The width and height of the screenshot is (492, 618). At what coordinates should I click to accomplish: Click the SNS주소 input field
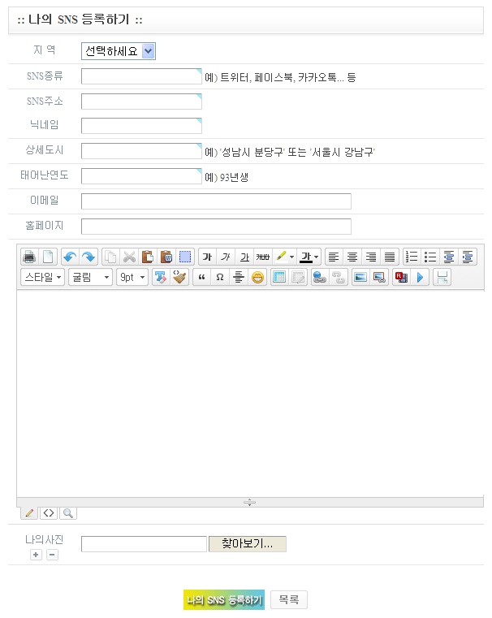coord(141,102)
